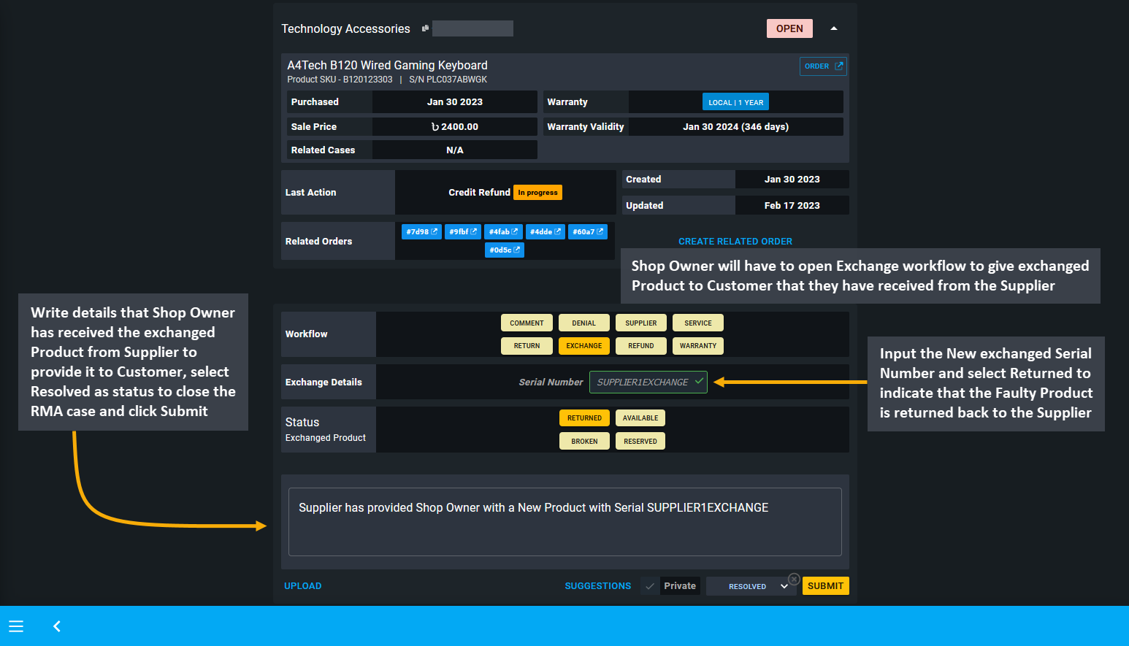Click the Product SKU - B120123303 text
The height and width of the screenshot is (646, 1129).
pos(340,80)
